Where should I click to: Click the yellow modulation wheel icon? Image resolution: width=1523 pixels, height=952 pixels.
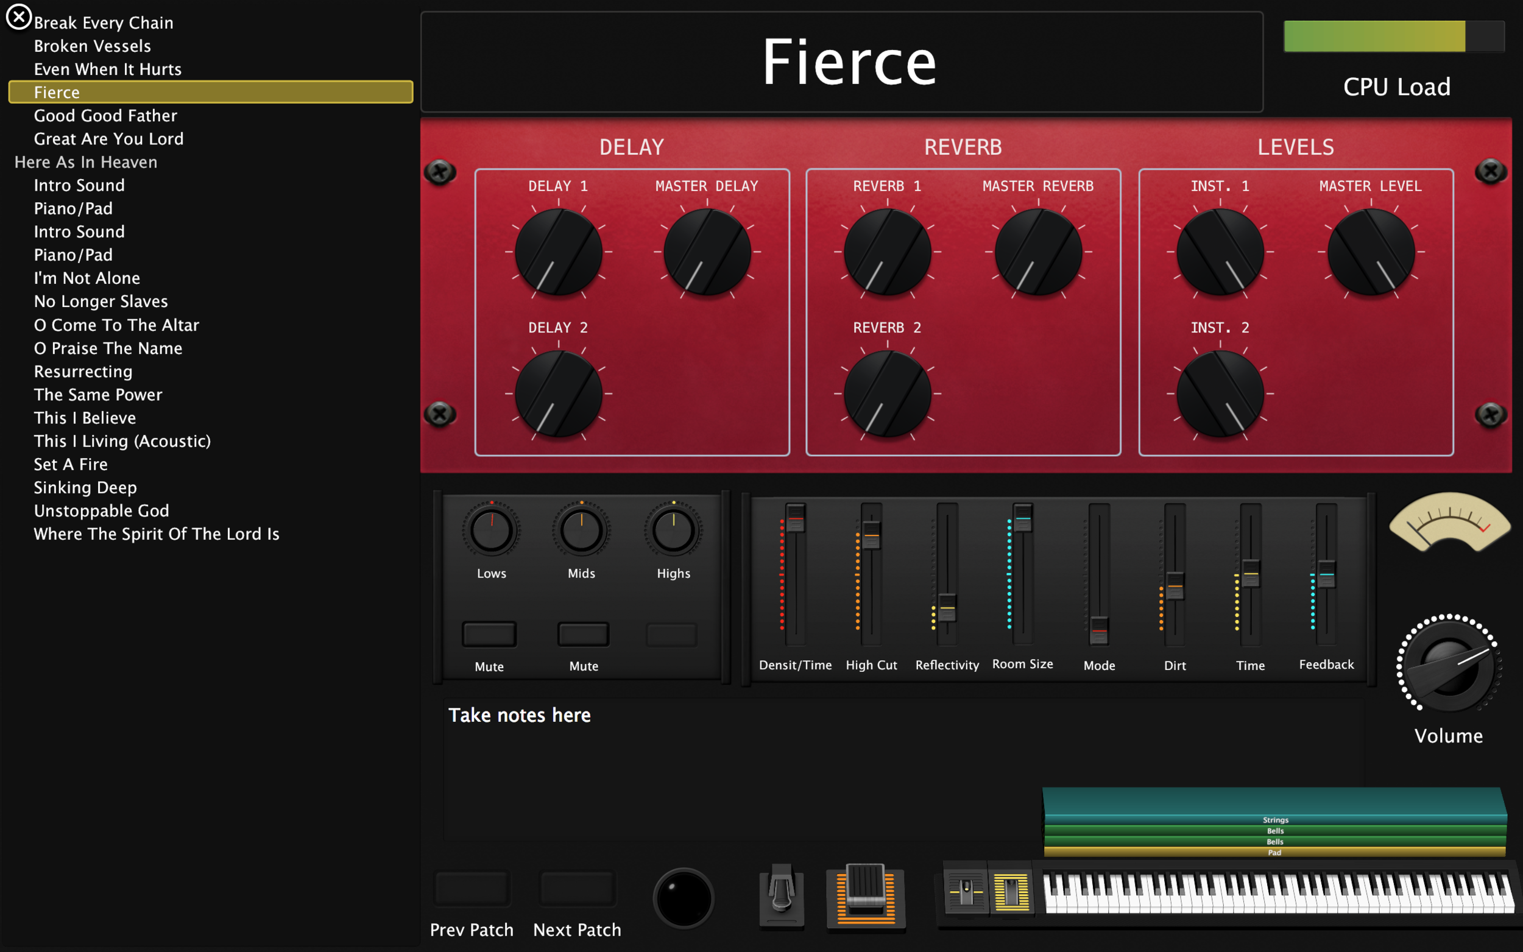pyautogui.click(x=1011, y=891)
